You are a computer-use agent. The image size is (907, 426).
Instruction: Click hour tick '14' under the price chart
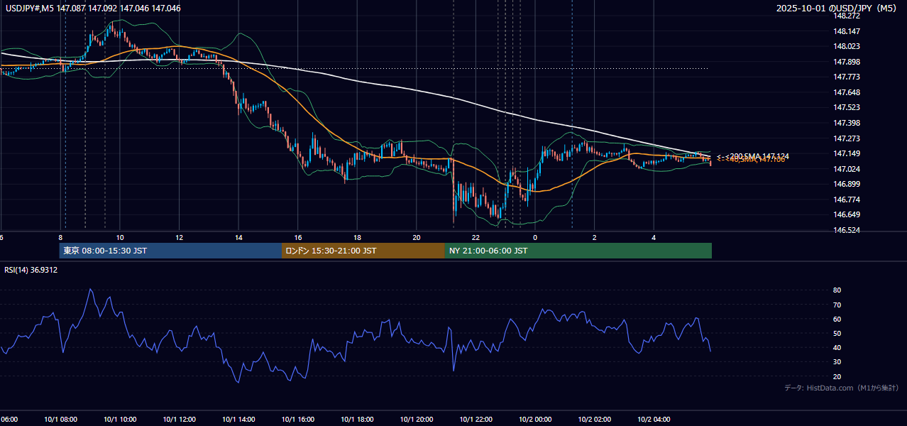coord(238,237)
